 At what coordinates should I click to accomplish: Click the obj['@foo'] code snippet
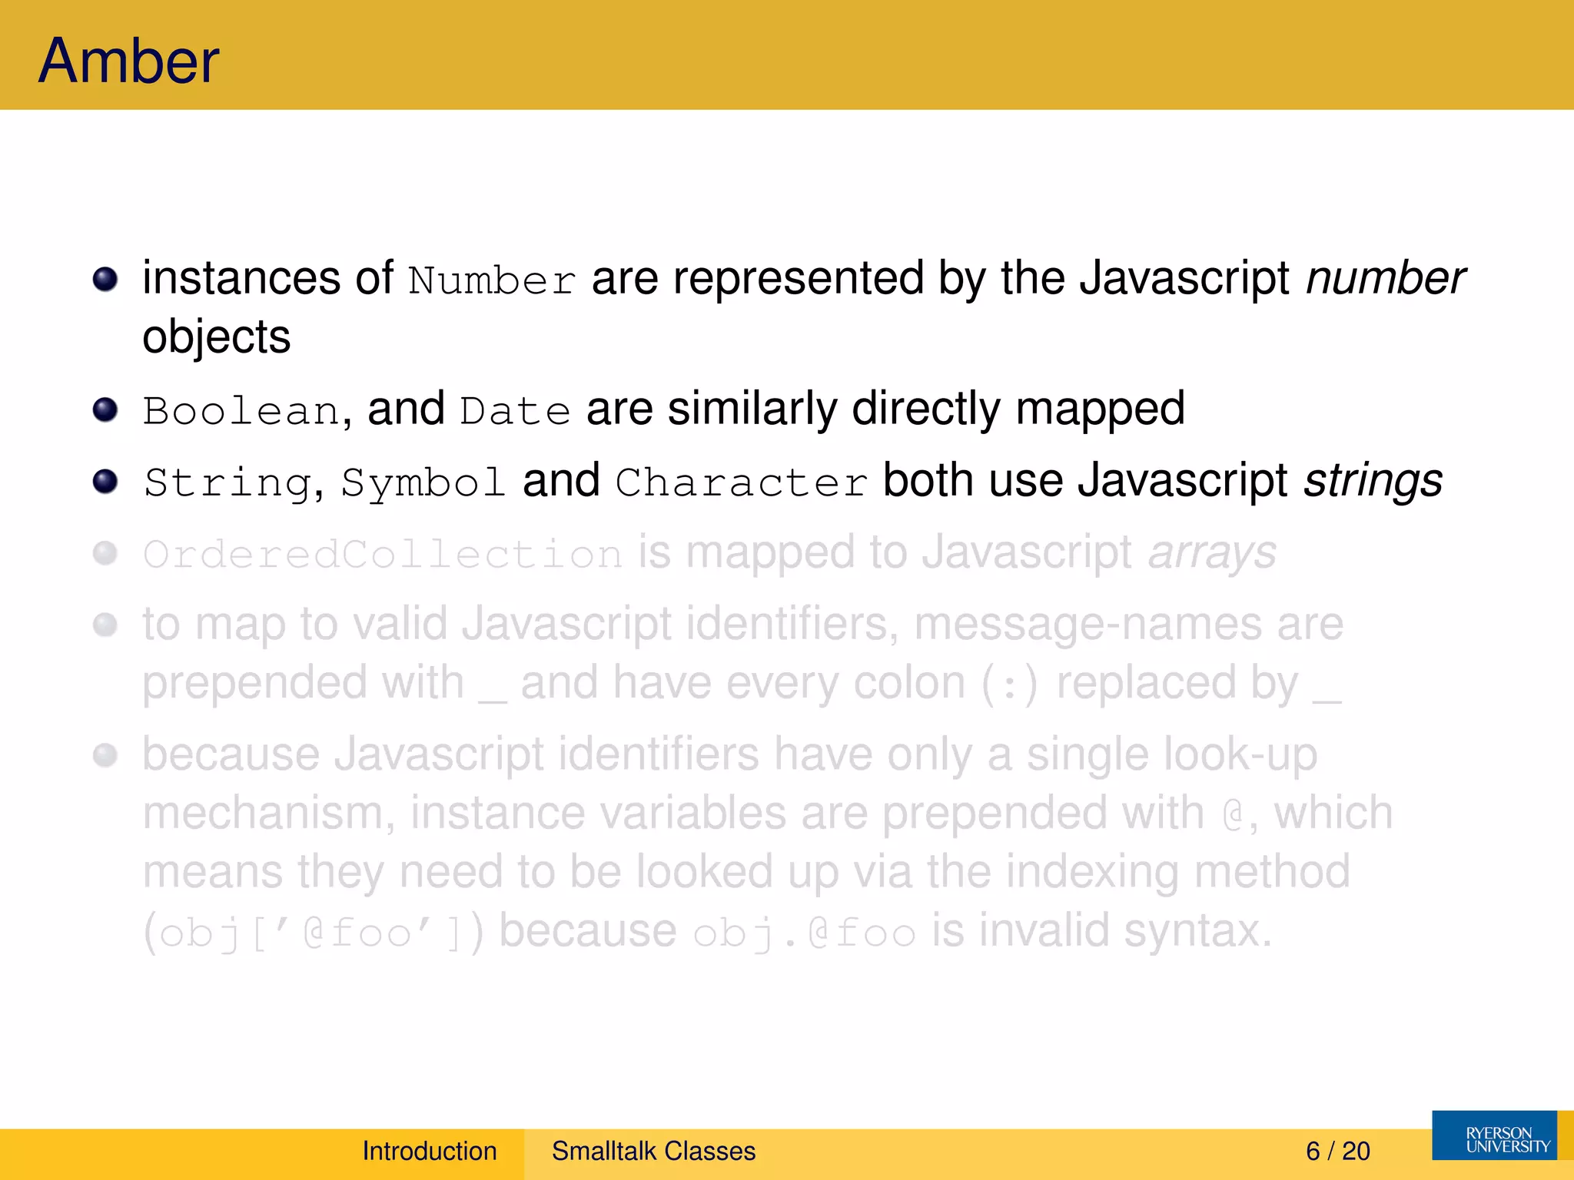click(x=314, y=933)
